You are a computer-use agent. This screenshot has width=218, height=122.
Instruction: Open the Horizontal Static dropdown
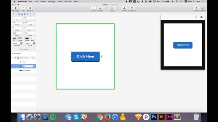17,43
